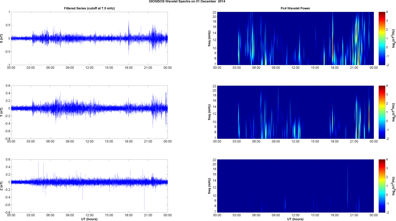
Task: Click the -0.5 tick on X series axis
Action: point(8,52)
